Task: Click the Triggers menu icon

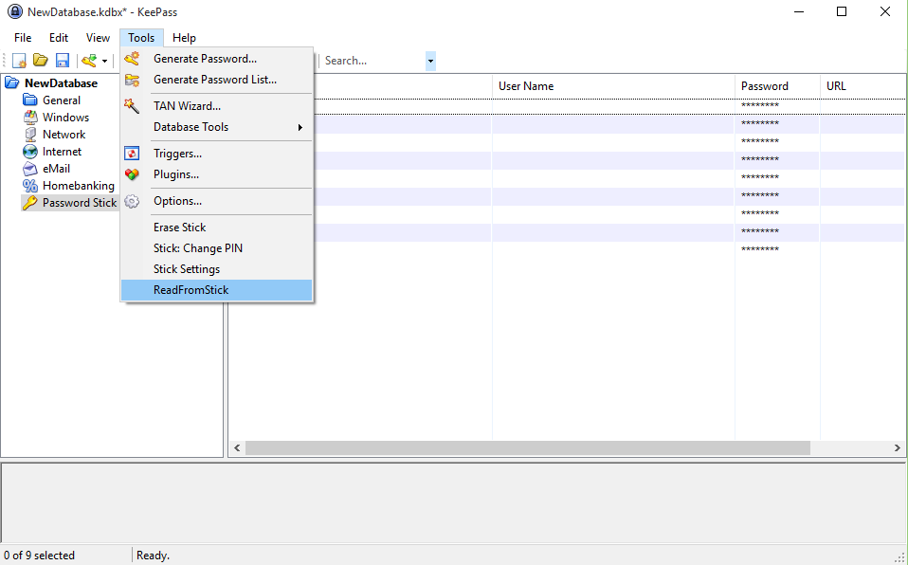Action: [x=132, y=154]
